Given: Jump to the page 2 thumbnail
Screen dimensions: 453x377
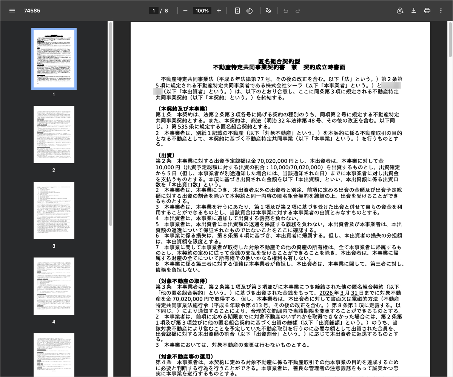Looking at the screenshot, I should point(54,135).
